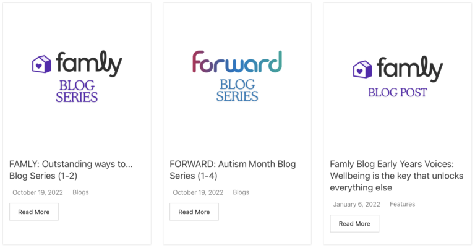
Task: Click the Famly house icon in third card
Action: (x=362, y=69)
